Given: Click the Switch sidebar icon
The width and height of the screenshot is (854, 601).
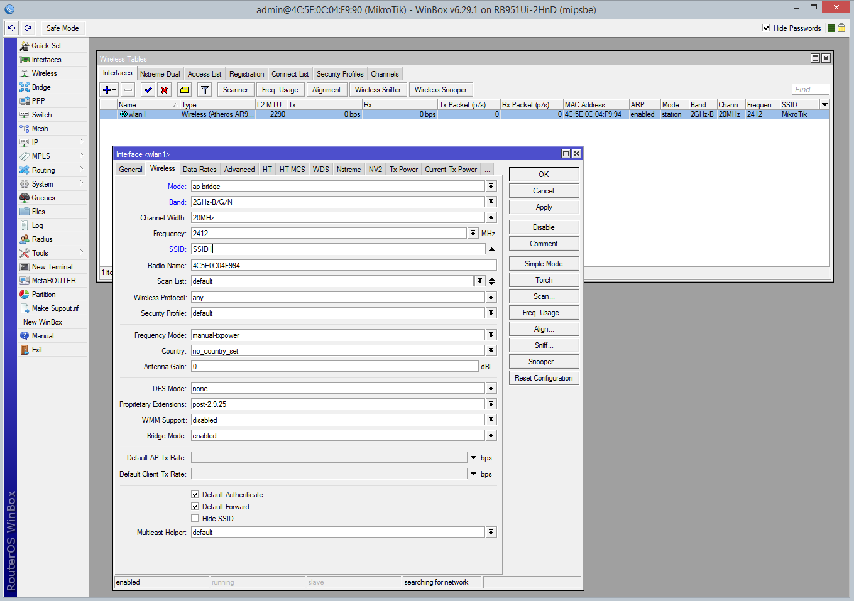Looking at the screenshot, I should [x=25, y=115].
